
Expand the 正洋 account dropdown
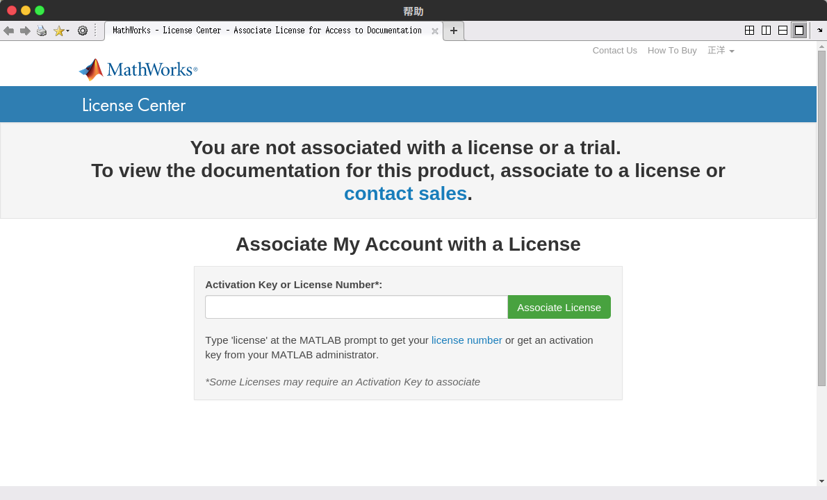click(x=721, y=51)
